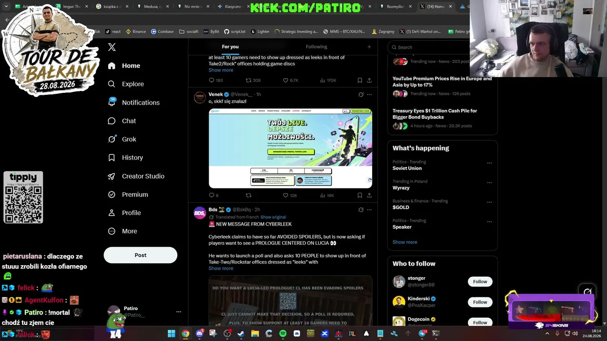
Task: Open Steam from the taskbar
Action: pyautogui.click(x=241, y=333)
